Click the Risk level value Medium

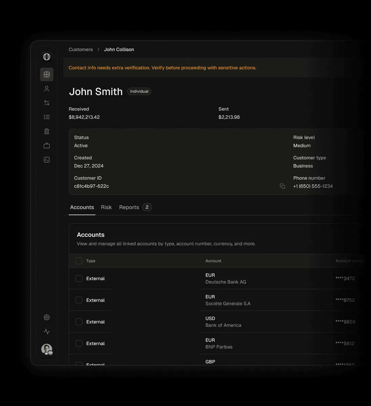[302, 145]
